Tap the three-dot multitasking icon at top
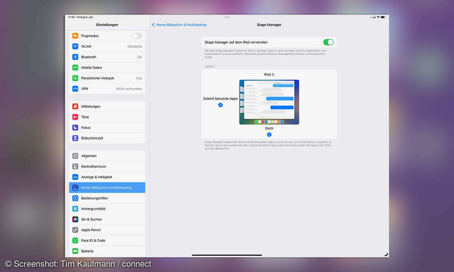The height and width of the screenshot is (272, 454). coord(227,17)
